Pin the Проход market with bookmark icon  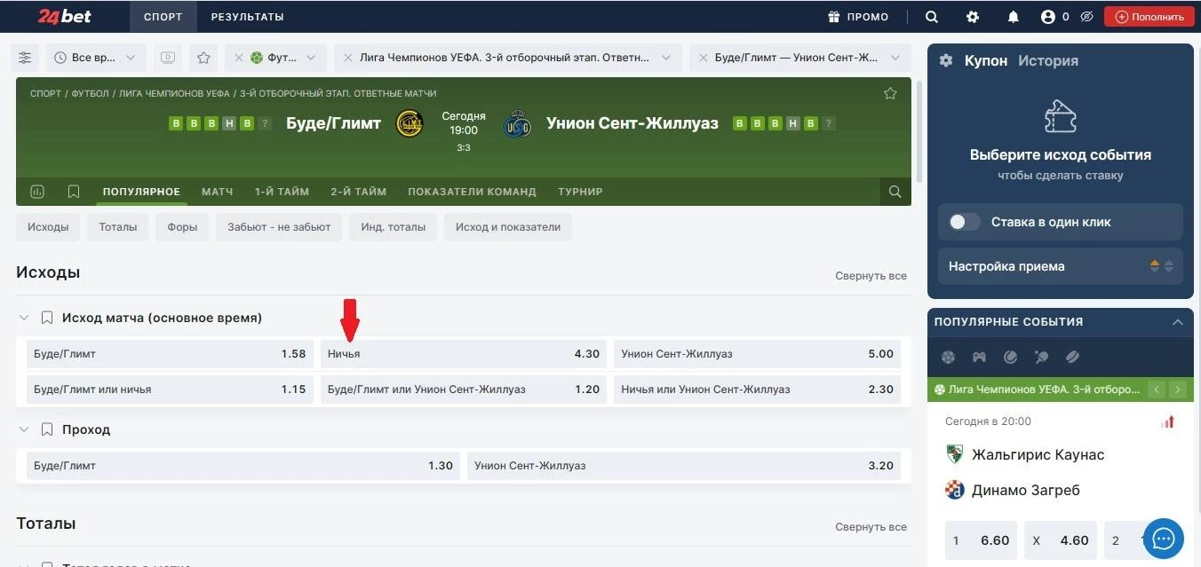point(47,429)
